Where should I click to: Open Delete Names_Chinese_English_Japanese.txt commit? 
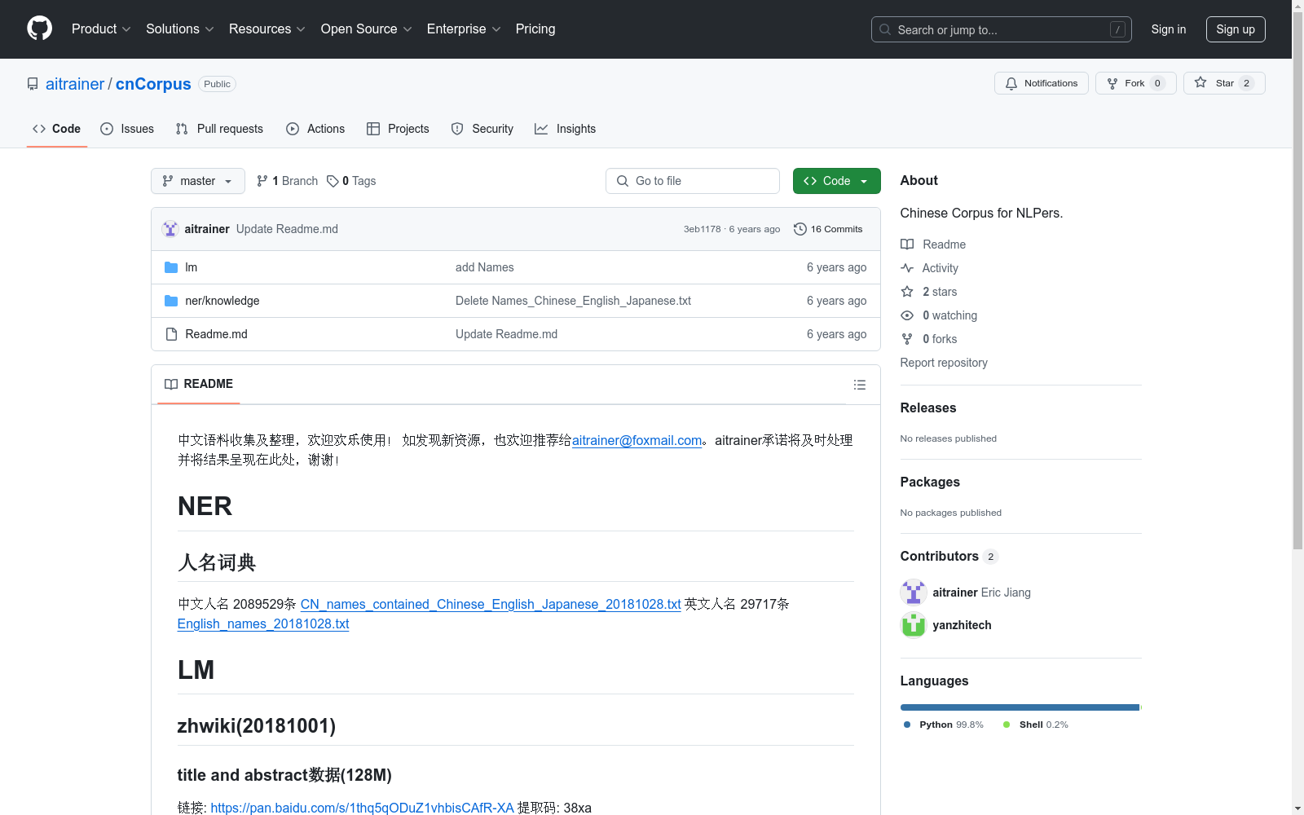click(573, 301)
